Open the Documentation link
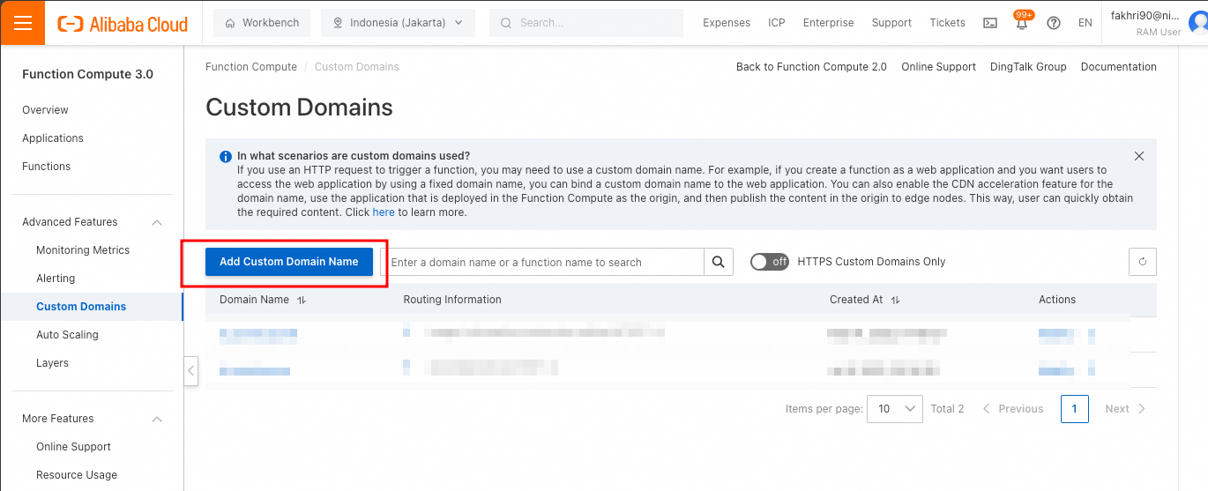Image resolution: width=1208 pixels, height=491 pixels. [x=1119, y=67]
